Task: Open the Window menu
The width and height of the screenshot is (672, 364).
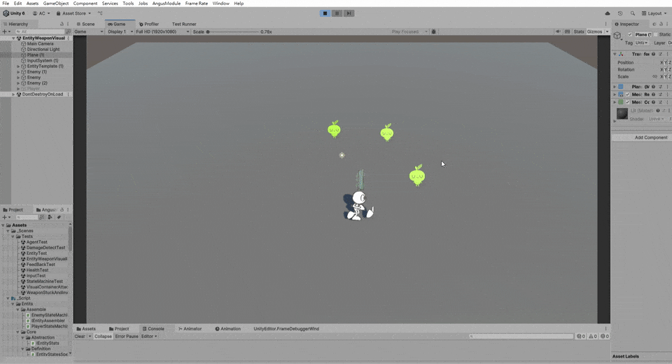Action: tap(220, 3)
